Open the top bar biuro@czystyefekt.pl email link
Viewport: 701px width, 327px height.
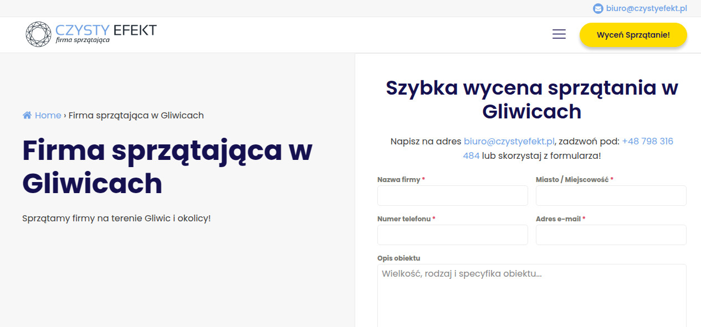click(646, 8)
